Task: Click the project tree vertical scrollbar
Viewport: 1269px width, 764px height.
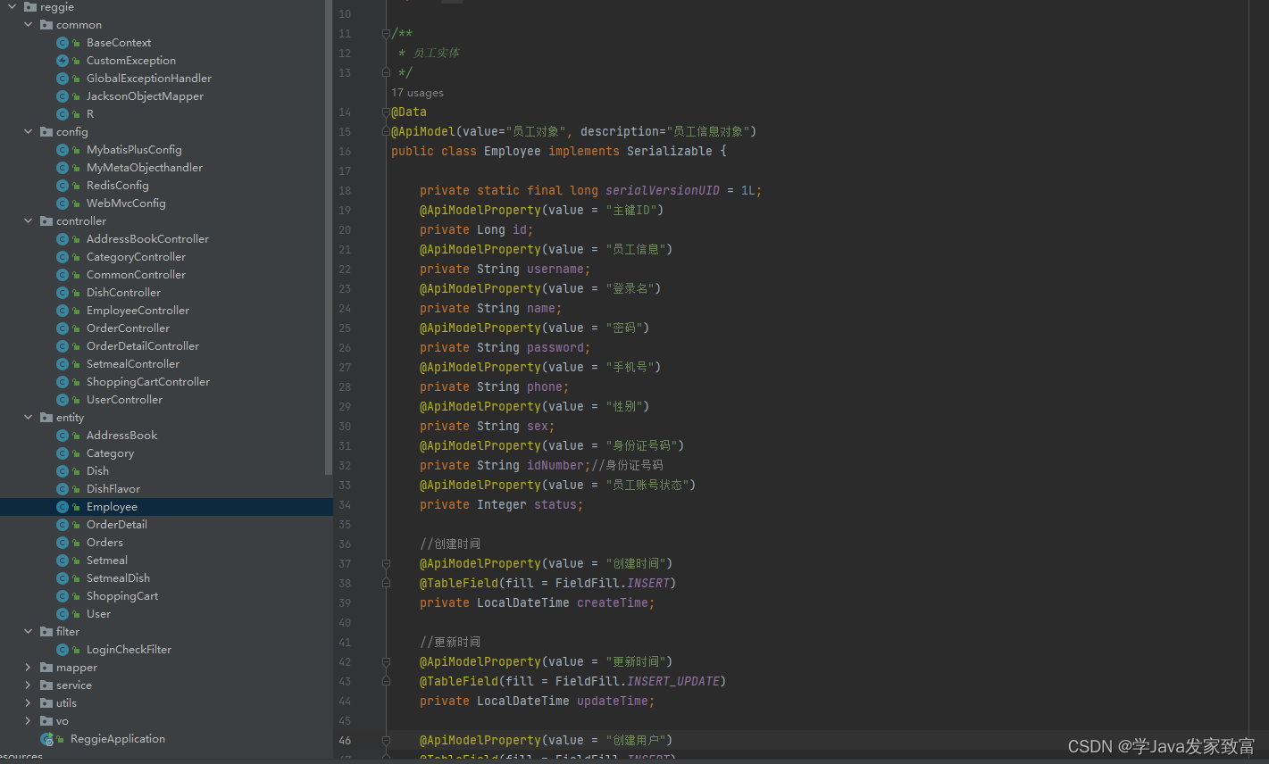Action: [329, 237]
